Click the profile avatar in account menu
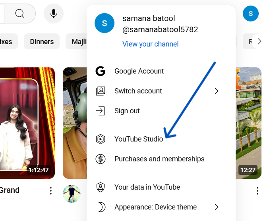Viewport: 273px width, 221px height. (x=105, y=23)
